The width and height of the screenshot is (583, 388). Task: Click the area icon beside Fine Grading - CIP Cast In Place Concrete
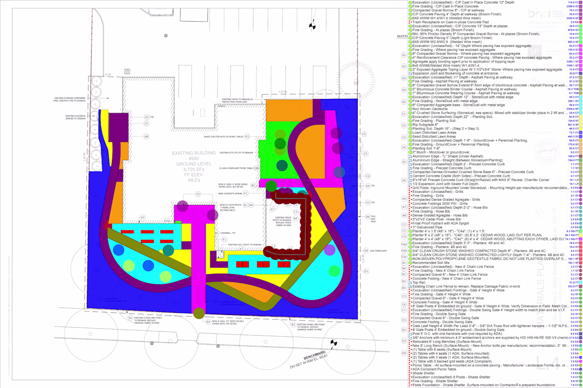[410, 6]
